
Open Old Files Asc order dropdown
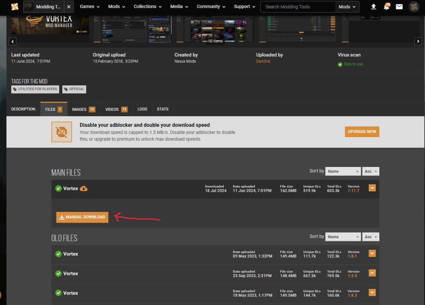(x=371, y=237)
